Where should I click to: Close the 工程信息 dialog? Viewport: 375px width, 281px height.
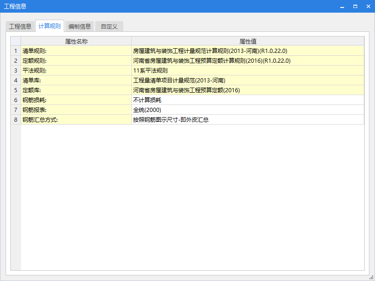368,7
